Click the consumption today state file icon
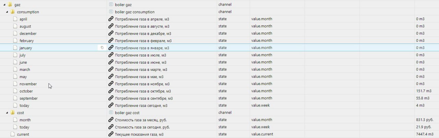Viewport: 439px width, 138px height. (15, 105)
